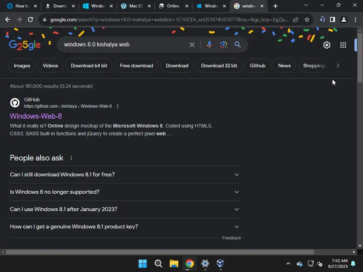The height and width of the screenshot is (272, 363).
Task: Open Settings from the taskbar
Action: pos(205,263)
